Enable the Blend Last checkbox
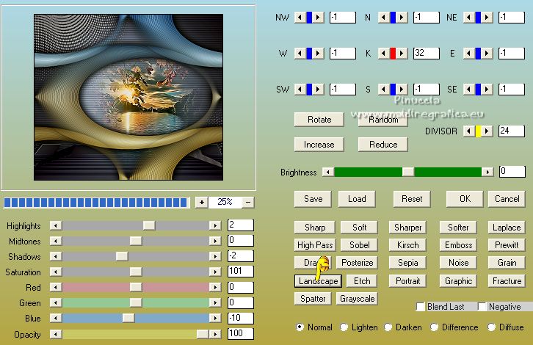Screen dimensions: 533x345 tap(421, 307)
